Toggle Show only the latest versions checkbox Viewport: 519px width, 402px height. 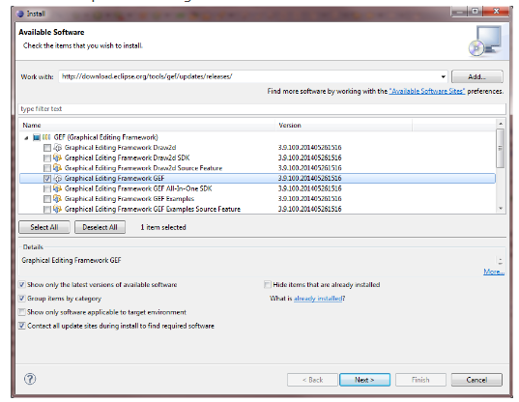coord(22,284)
